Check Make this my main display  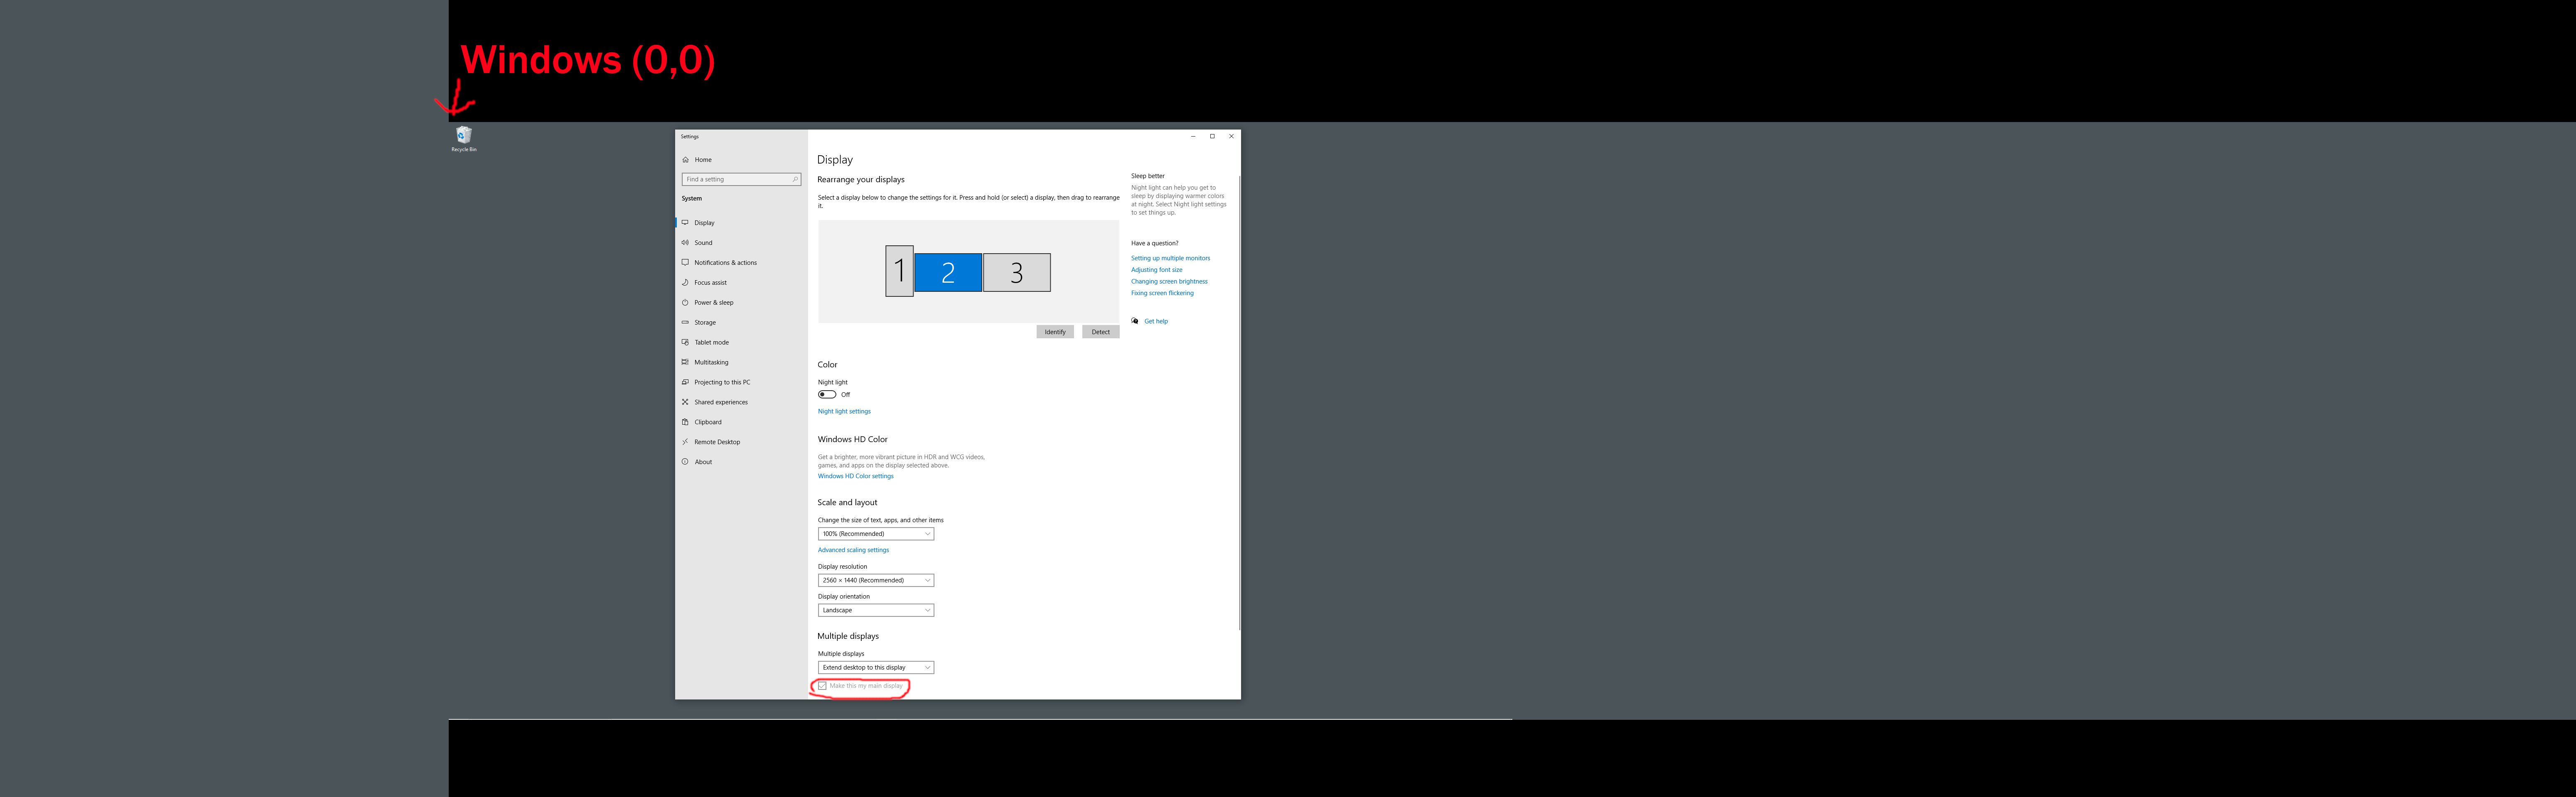pos(822,686)
